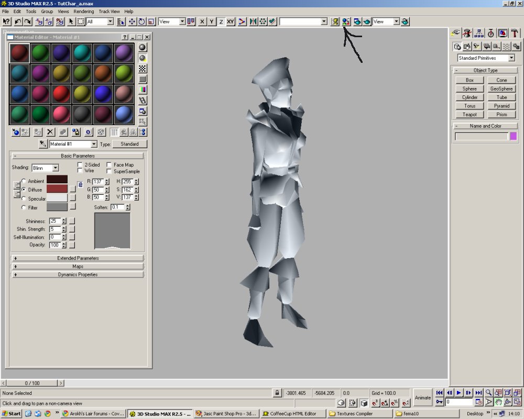Click the Box primitive button
This screenshot has height=419, width=524.
point(470,80)
